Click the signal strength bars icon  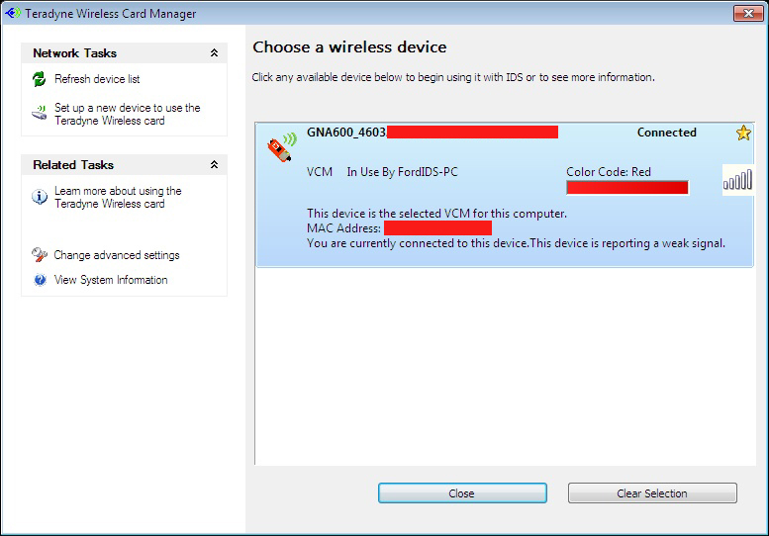(x=737, y=180)
